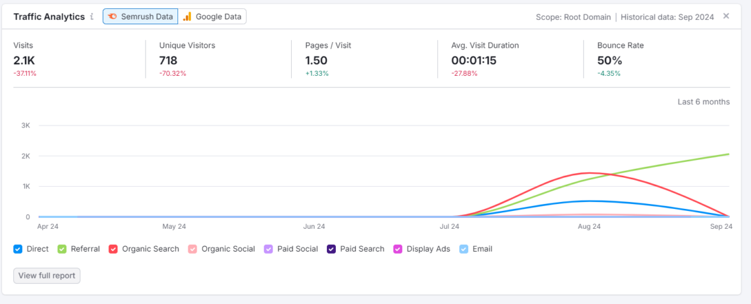
Task: Uncheck the Direct traffic checkbox
Action: click(18, 249)
